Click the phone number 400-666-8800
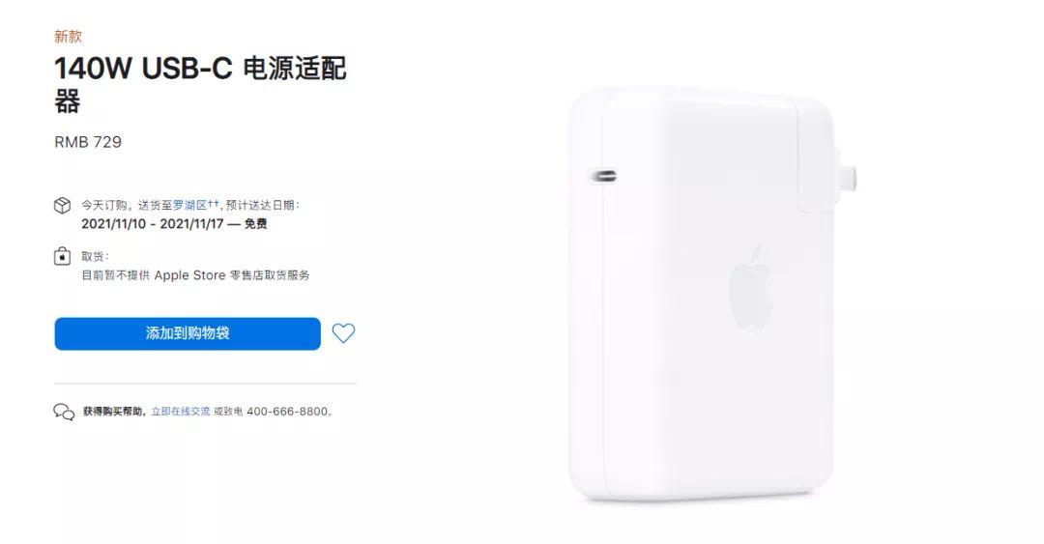This screenshot has height=544, width=1044. pos(287,412)
